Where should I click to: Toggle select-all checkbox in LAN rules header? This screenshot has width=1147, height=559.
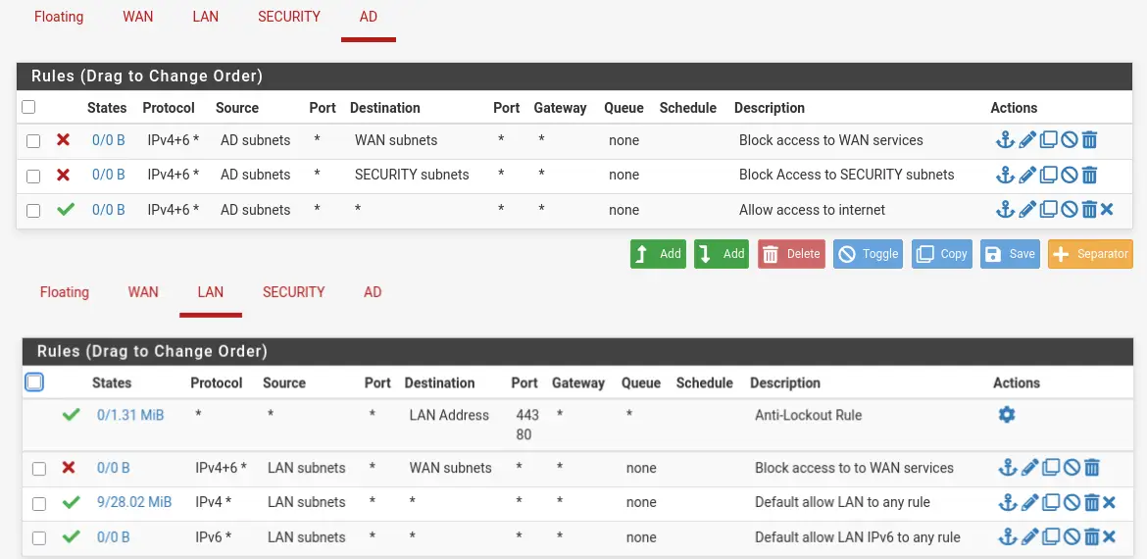34,382
